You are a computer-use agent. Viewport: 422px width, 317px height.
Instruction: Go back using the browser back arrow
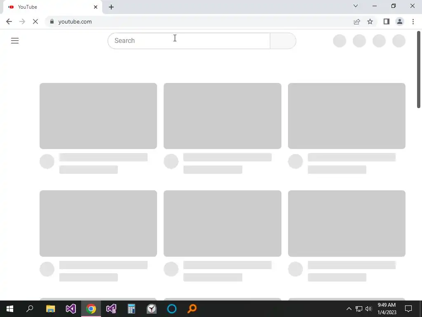tap(9, 21)
